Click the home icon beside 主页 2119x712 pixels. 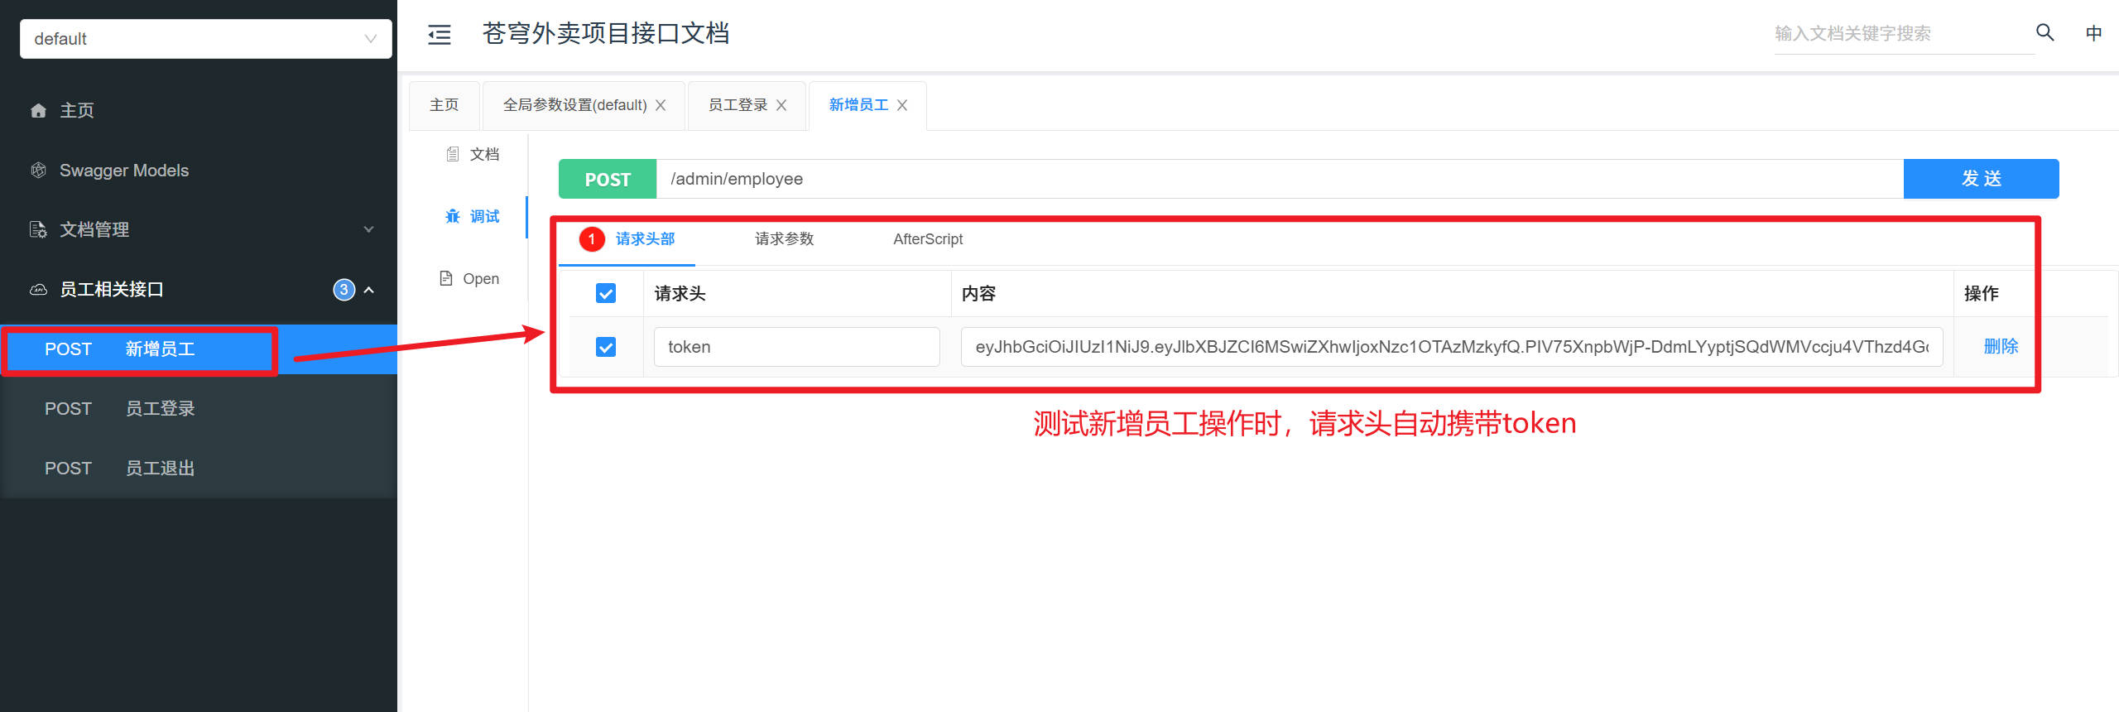38,111
